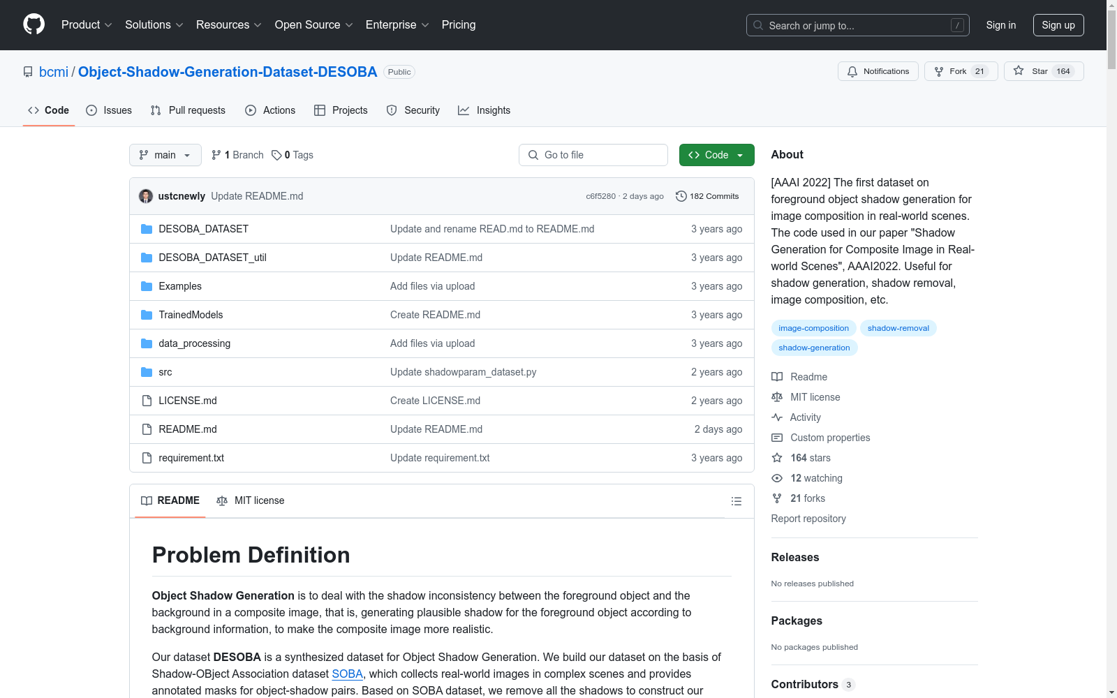The image size is (1117, 698).
Task: Go to the Pricing page
Action: (459, 24)
